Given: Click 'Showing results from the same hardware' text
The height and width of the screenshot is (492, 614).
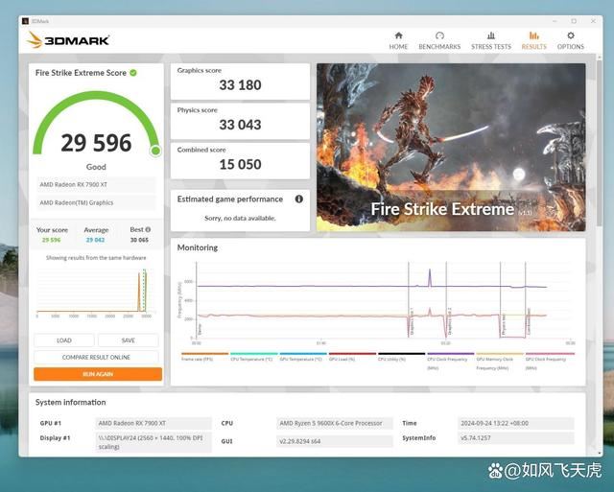Looking at the screenshot, I should coord(96,258).
